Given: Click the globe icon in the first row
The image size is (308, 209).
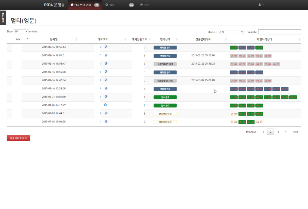Looking at the screenshot, I should [106, 47].
